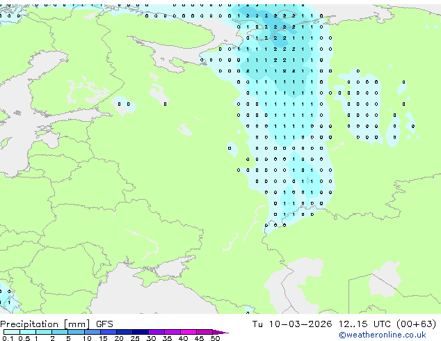The height and width of the screenshot is (341, 441).
Task: Select the 0.5–1 mm legend swatch
Action: [28, 332]
